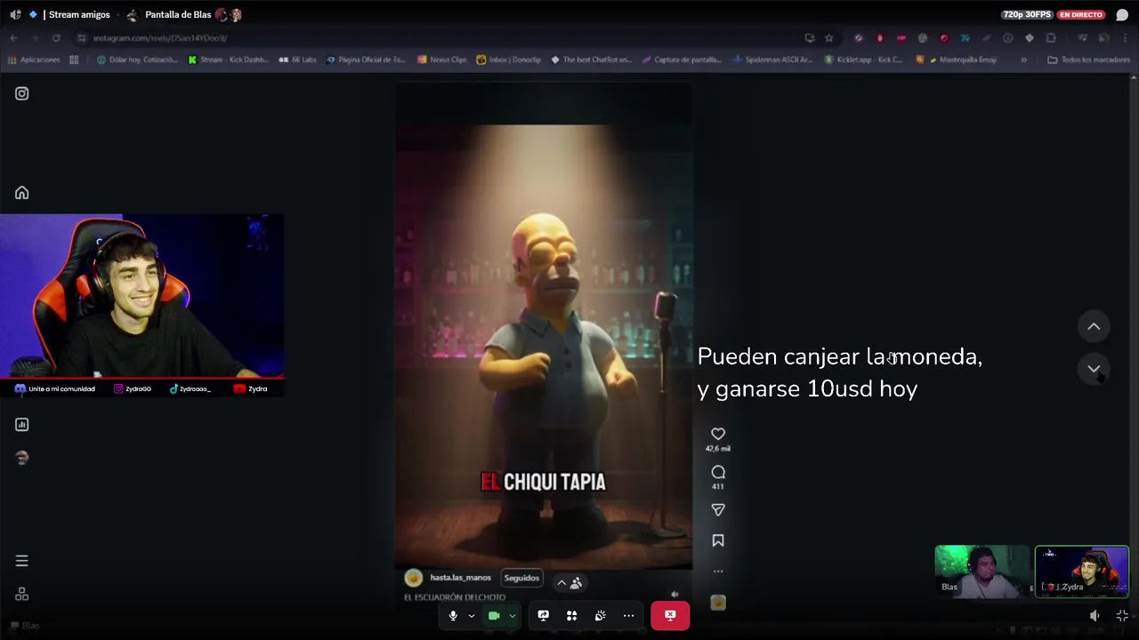Open Inbox Donoclip bookmark
The width and height of the screenshot is (1139, 640).
[x=509, y=60]
